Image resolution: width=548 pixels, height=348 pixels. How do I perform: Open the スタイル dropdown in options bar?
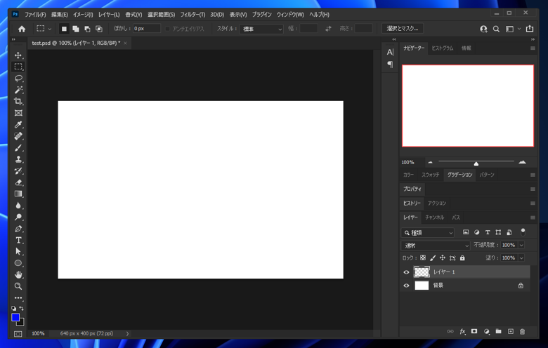[x=261, y=29]
